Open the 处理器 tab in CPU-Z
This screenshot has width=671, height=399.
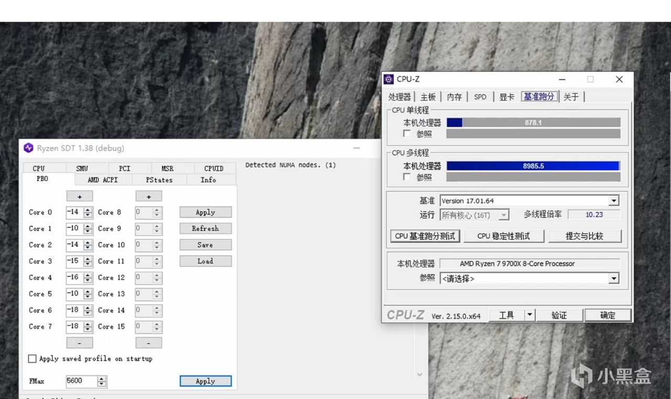click(400, 97)
